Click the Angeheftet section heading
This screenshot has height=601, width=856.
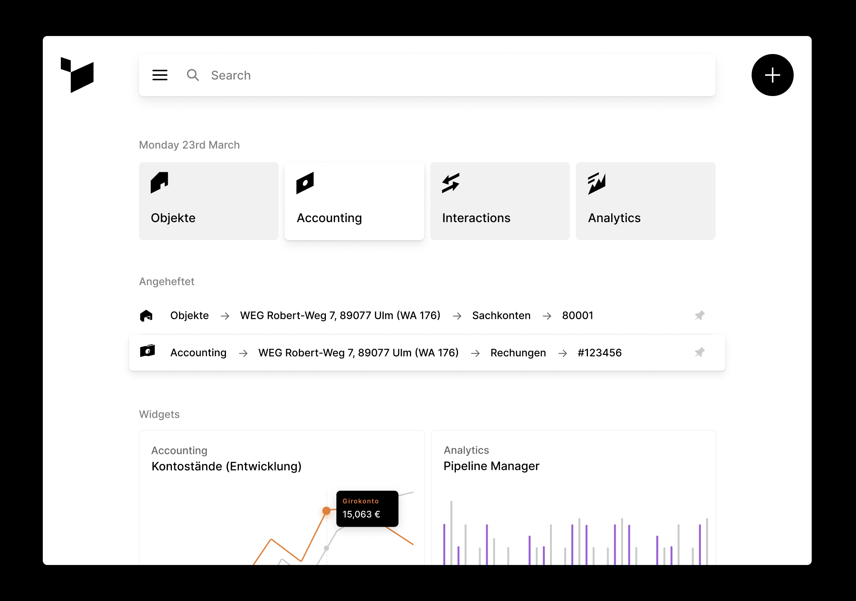(167, 281)
